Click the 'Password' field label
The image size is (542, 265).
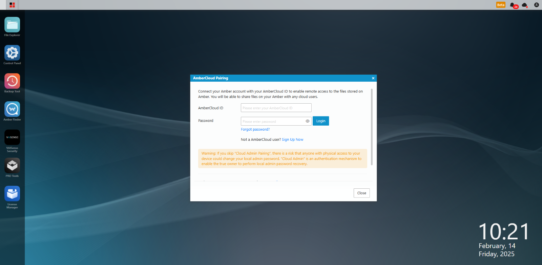coord(206,121)
